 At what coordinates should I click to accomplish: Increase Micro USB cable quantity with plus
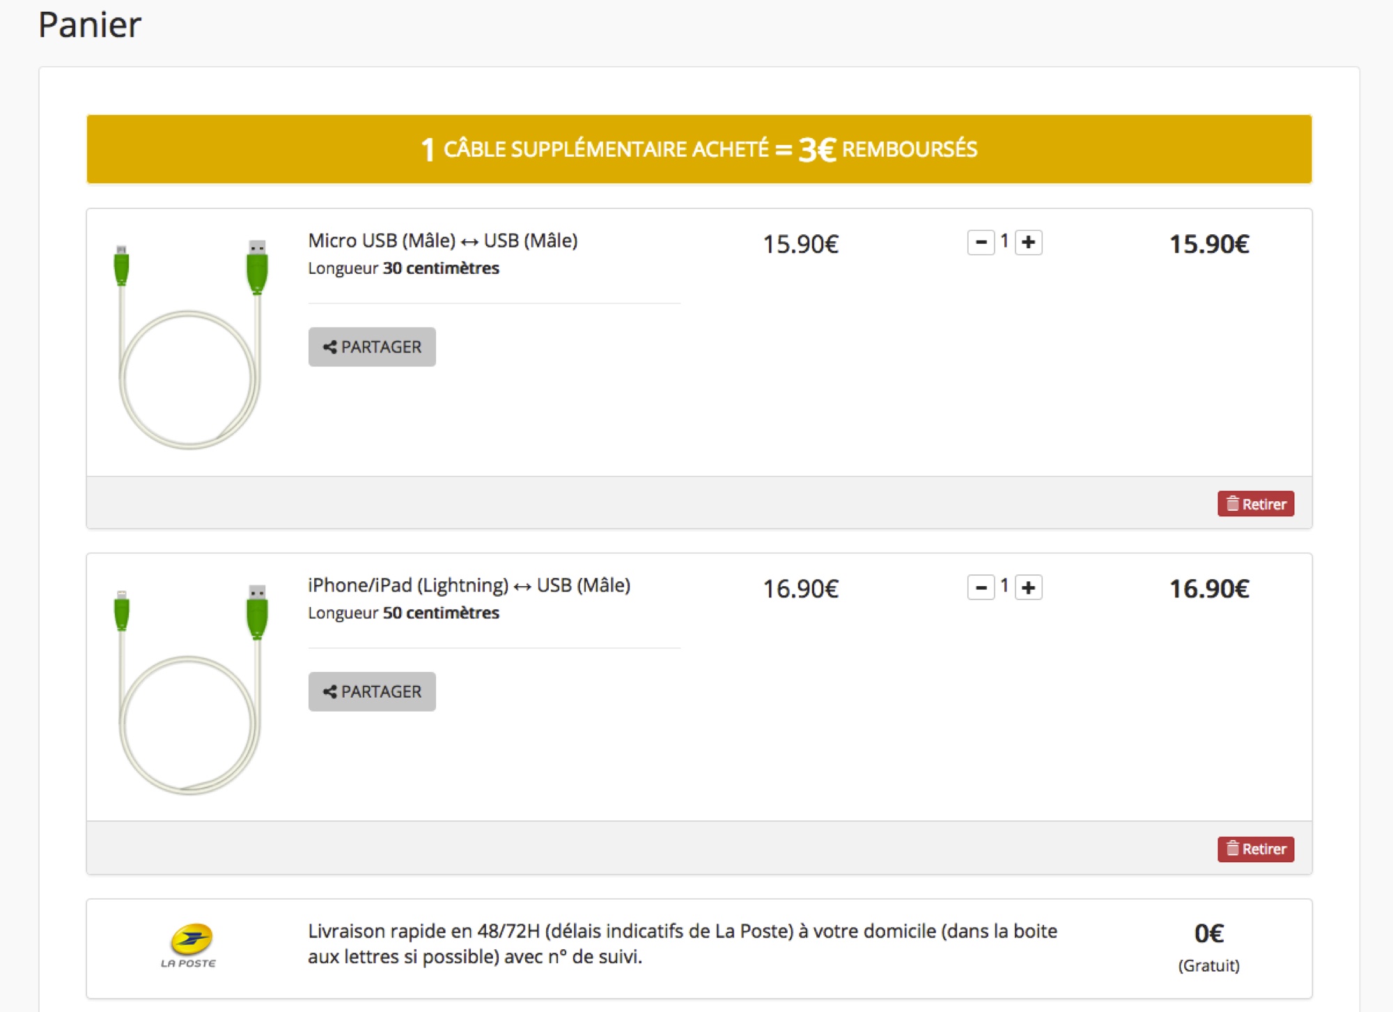[1029, 243]
